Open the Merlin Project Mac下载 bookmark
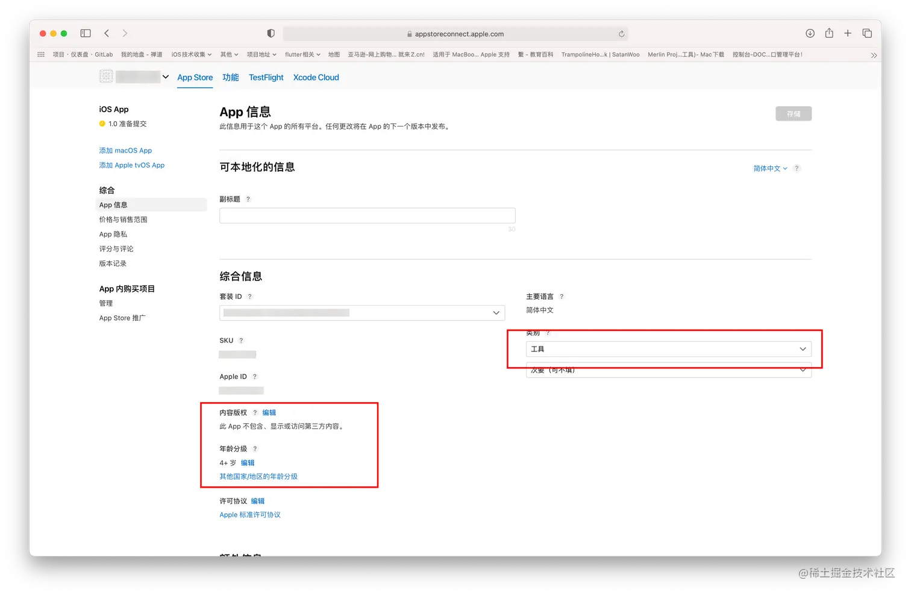The image size is (911, 595). (686, 54)
